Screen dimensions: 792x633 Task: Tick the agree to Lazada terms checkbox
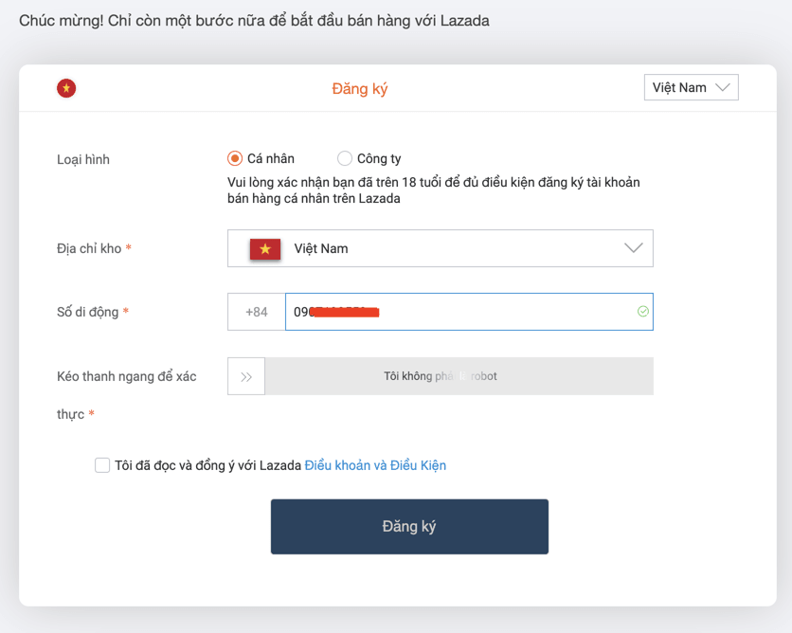pos(102,465)
